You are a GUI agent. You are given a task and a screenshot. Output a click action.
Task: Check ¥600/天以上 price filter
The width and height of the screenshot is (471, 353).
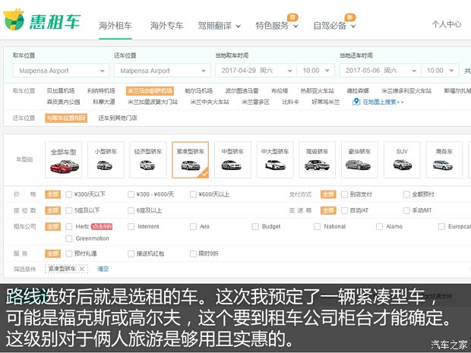[x=193, y=194]
